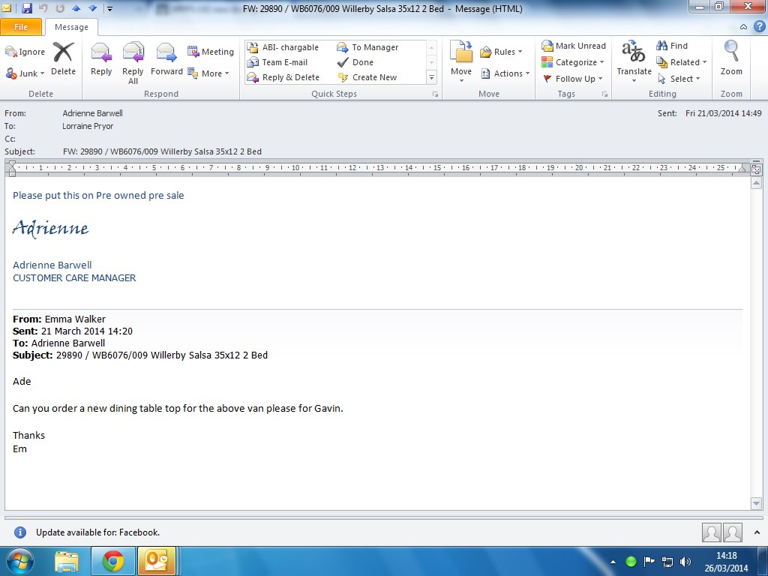Open Outlook Help question mark
The image size is (768, 576).
pos(759,26)
